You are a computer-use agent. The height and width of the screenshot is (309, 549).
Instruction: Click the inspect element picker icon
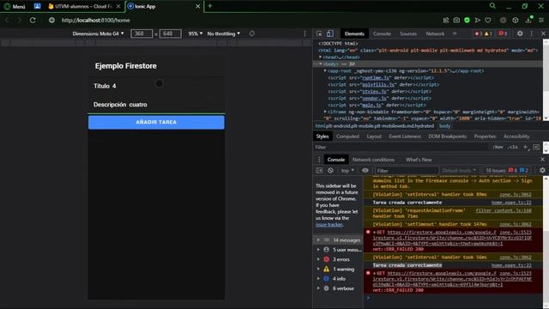point(319,33)
